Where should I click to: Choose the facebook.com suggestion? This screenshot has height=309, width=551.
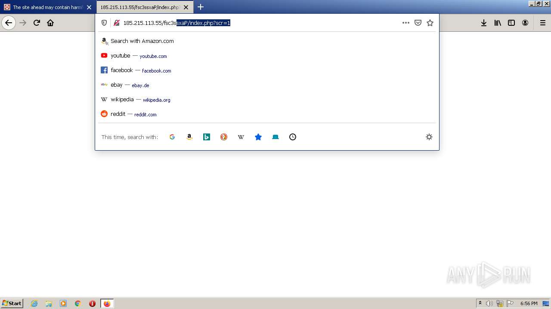pos(267,70)
